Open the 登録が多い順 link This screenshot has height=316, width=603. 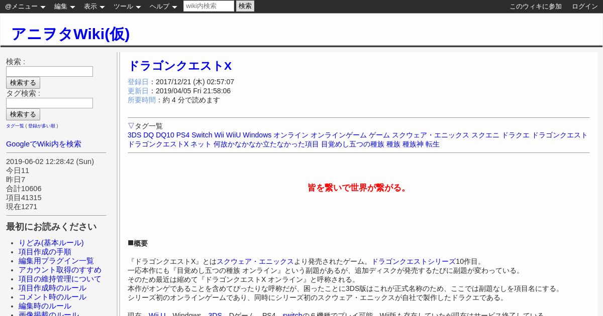click(x=42, y=126)
